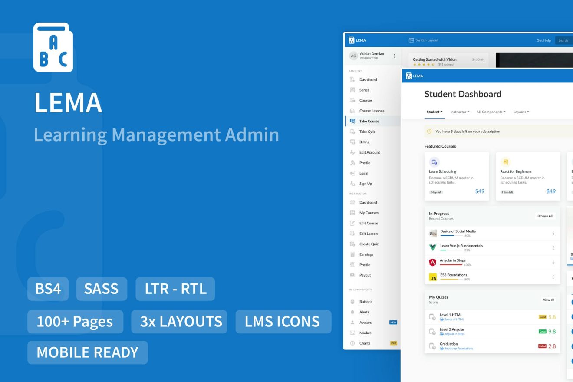
Task: Click the Level 1 HTML quiz icon
Action: (x=433, y=316)
